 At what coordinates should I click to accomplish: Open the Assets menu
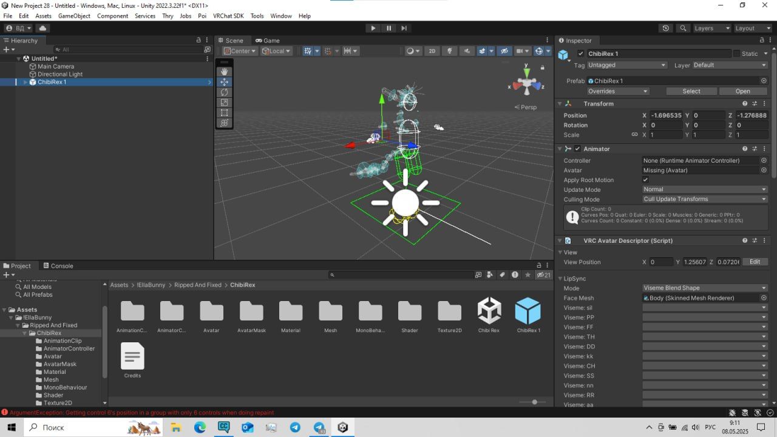tap(43, 16)
